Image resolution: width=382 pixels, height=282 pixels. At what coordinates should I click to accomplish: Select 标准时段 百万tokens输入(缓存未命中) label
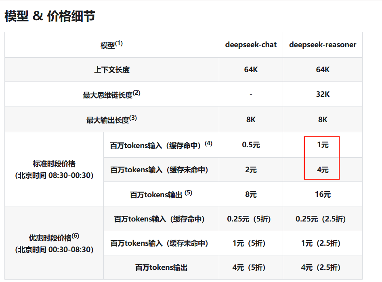(x=159, y=170)
